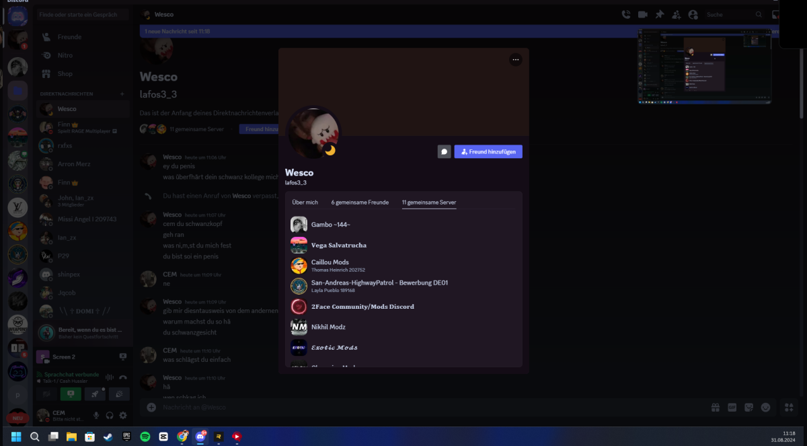Viewport: 807px width, 446px height.
Task: Open the gift icon in message bar
Action: [x=716, y=407]
